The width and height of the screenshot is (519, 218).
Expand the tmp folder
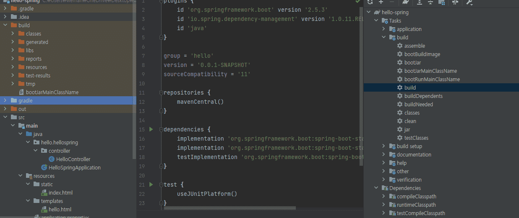pos(13,84)
